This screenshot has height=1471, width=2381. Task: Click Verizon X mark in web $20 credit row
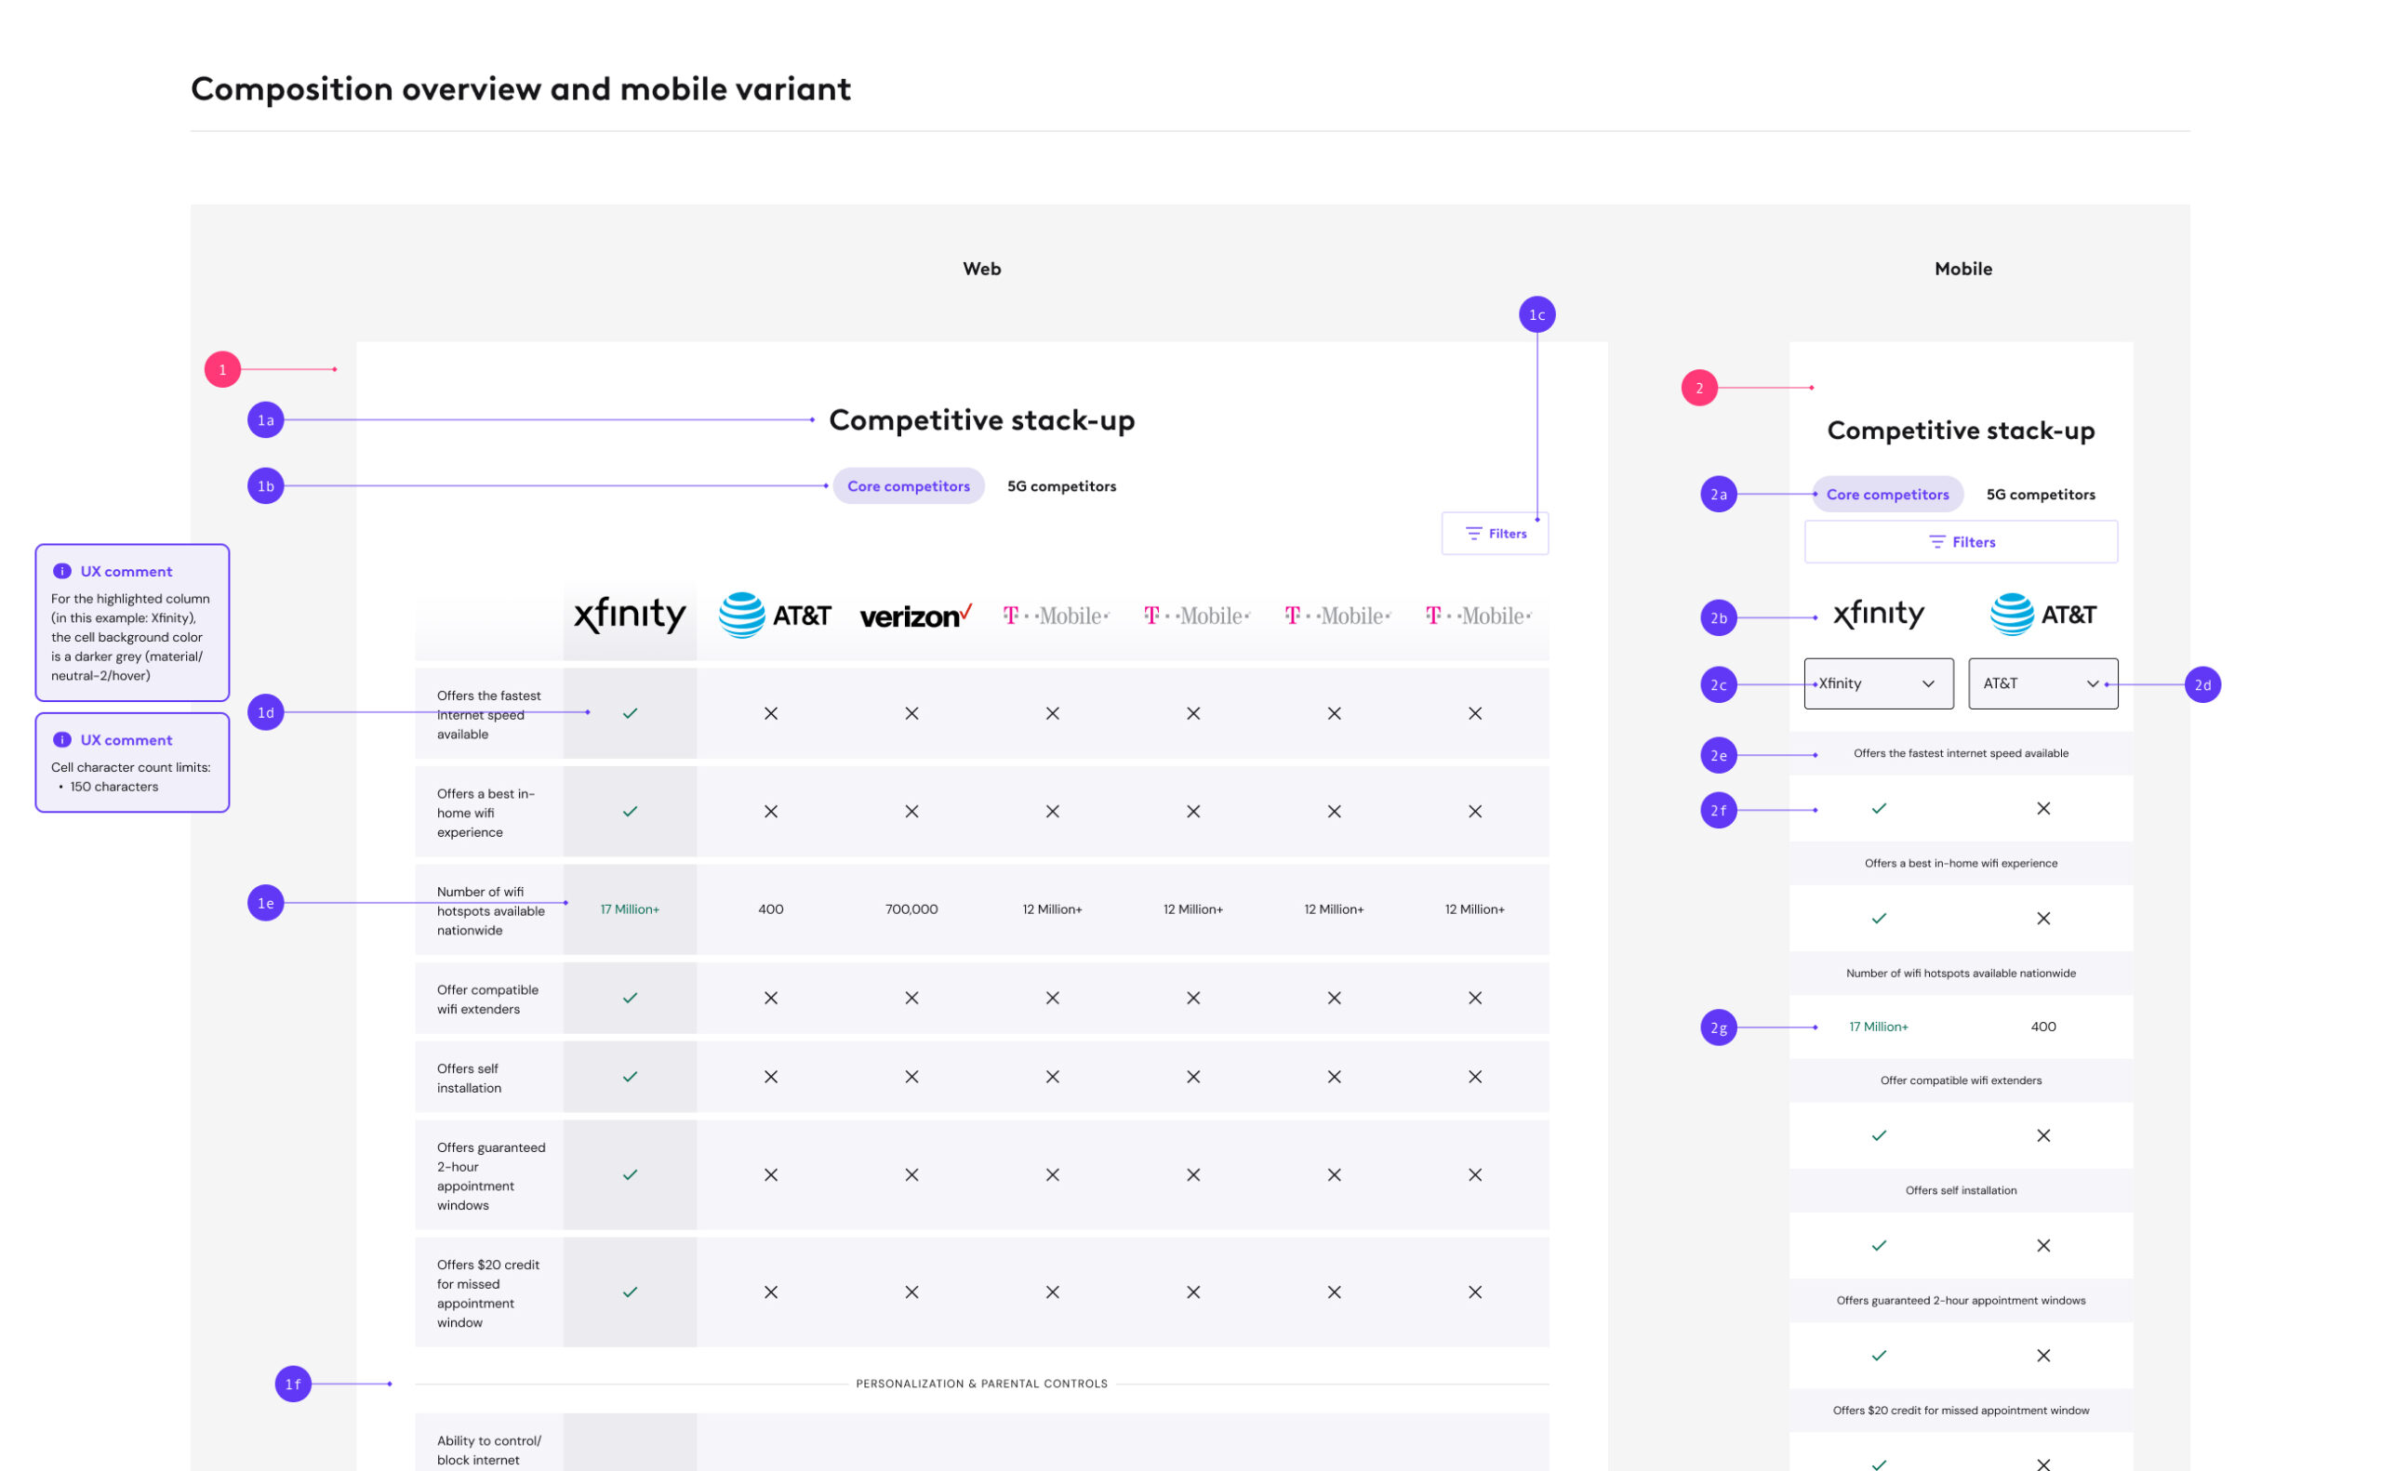[x=911, y=1292]
